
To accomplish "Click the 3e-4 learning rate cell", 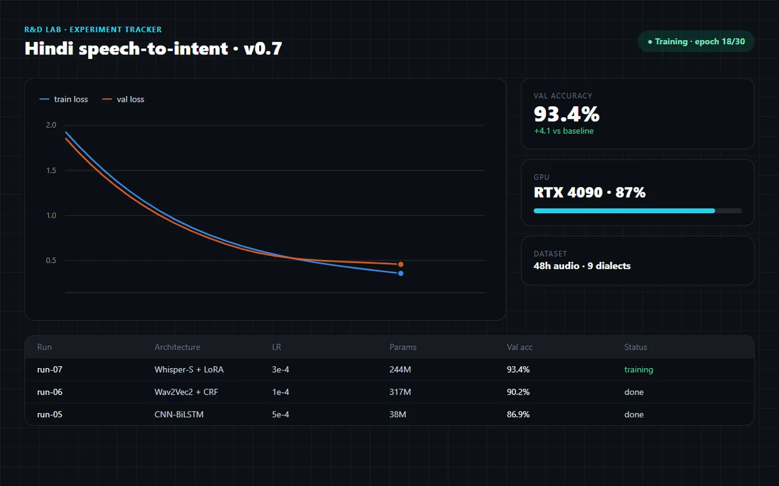I will point(280,370).
